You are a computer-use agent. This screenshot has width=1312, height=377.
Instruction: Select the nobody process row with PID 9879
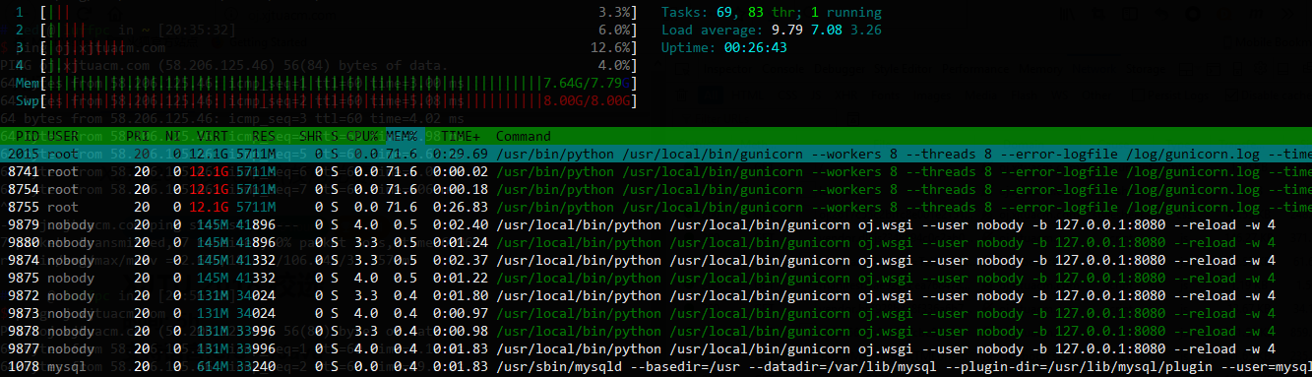coord(656,224)
